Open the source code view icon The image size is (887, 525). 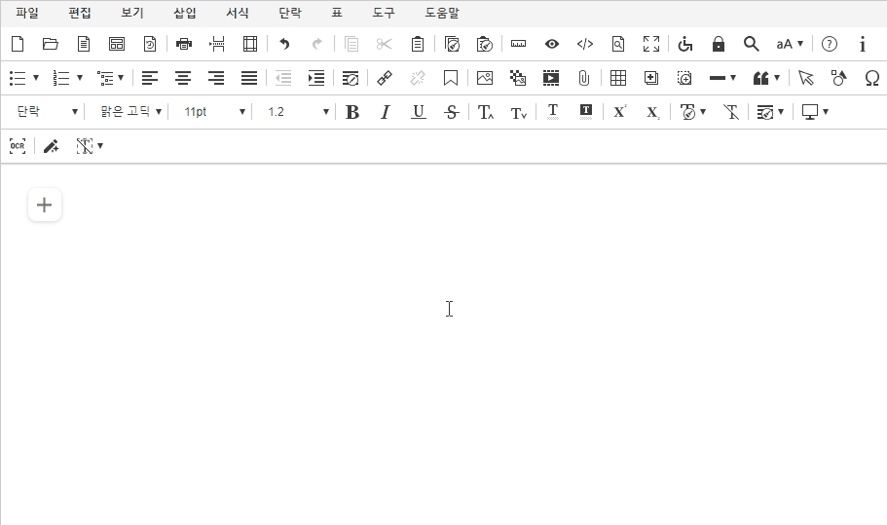pos(585,44)
